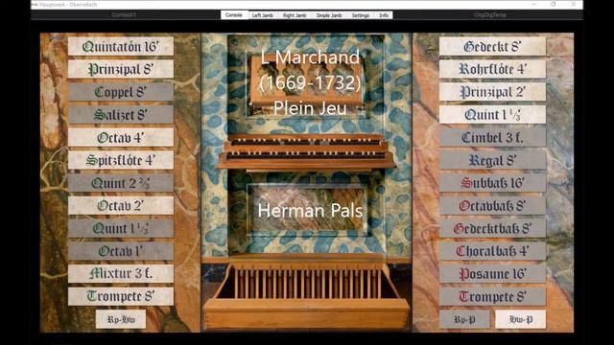Toggle the green Trompete 8' stop
Image resolution: width=614 pixels, height=345 pixels.
[x=121, y=296]
